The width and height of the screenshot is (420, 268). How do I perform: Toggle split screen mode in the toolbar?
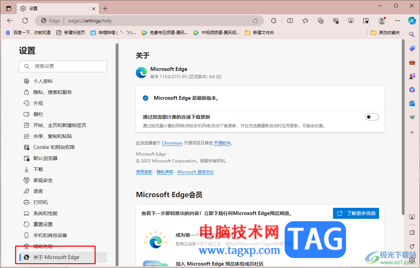point(290,21)
